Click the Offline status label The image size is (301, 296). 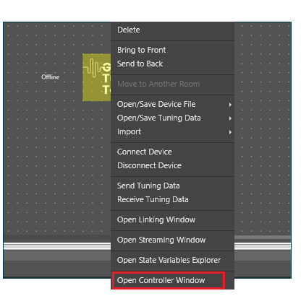pos(50,77)
